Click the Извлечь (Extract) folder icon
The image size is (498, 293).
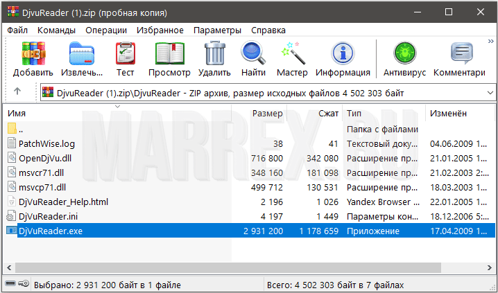[82, 53]
